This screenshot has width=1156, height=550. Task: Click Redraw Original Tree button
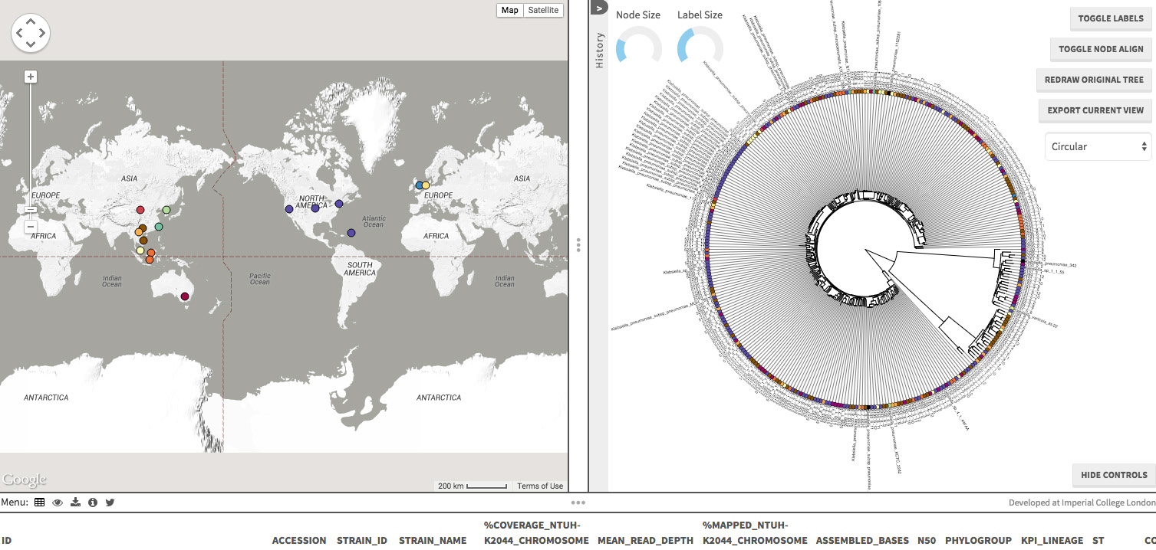click(1094, 80)
